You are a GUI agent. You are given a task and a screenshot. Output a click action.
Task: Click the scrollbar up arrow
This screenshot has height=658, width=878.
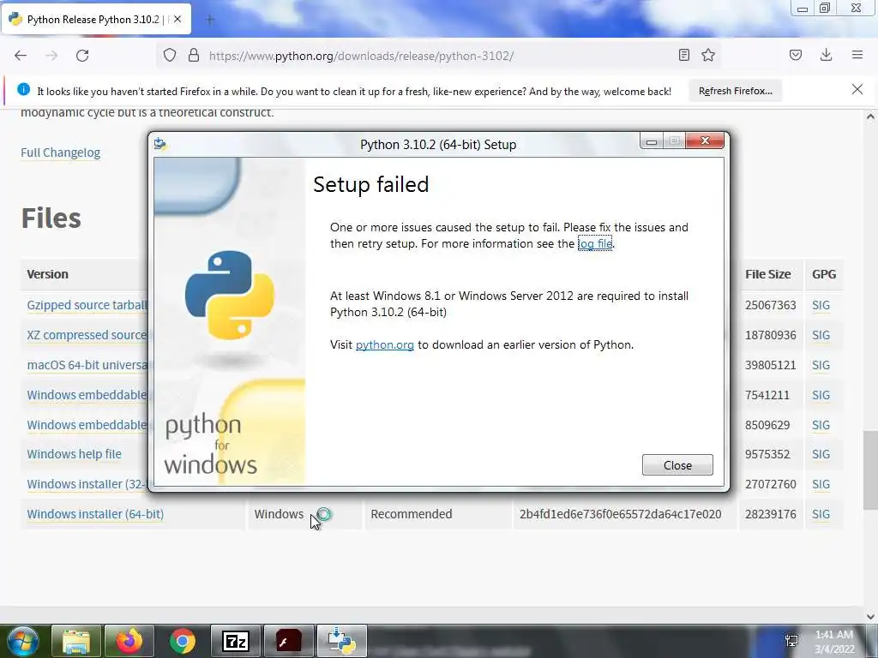(x=870, y=117)
